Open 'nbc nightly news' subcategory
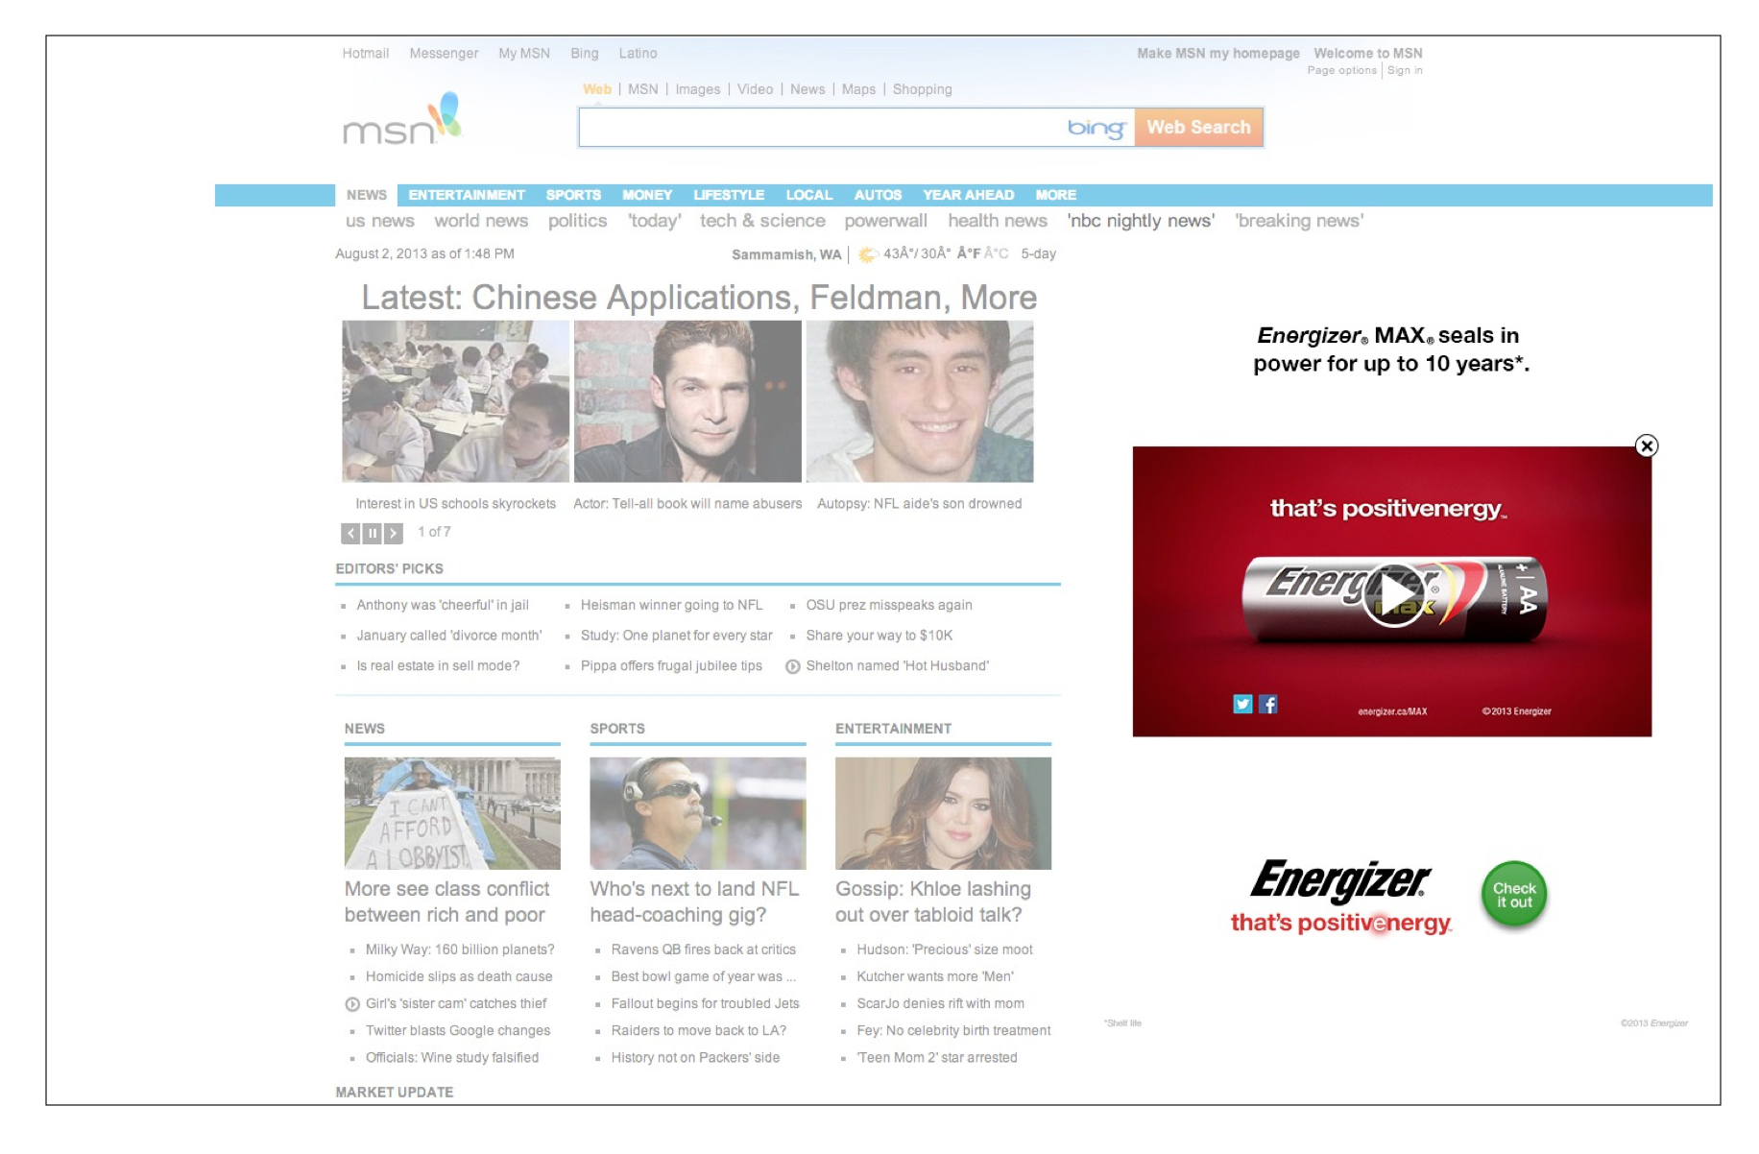The width and height of the screenshot is (1759, 1154). (1141, 221)
